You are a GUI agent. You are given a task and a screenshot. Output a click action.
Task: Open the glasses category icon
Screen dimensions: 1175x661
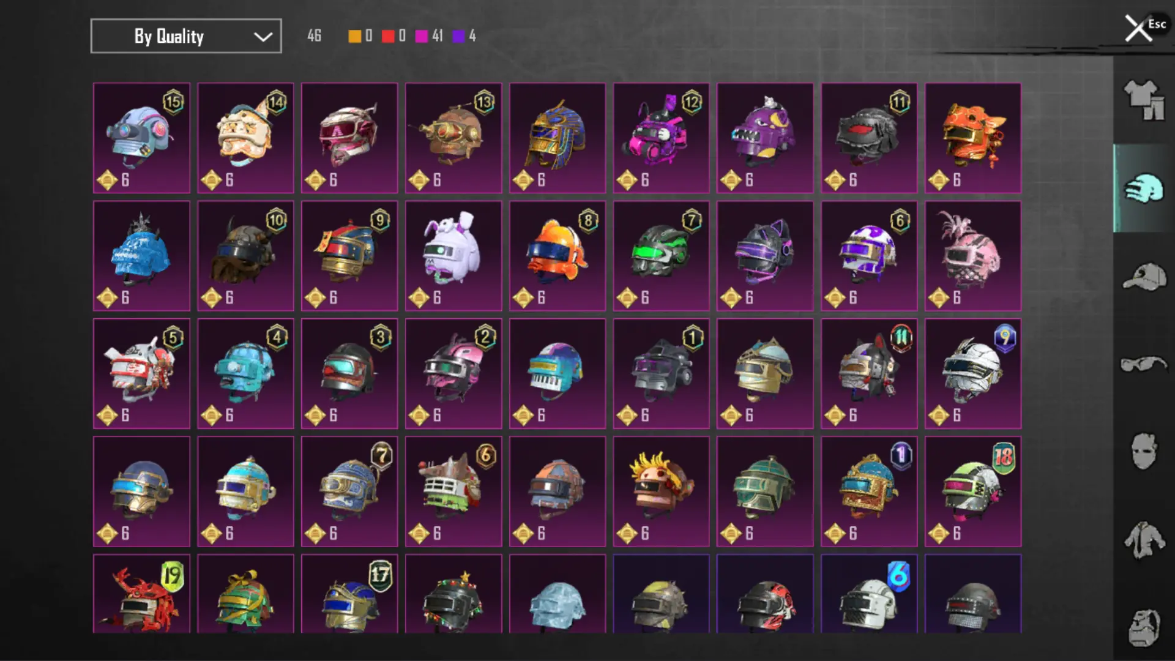1144,364
